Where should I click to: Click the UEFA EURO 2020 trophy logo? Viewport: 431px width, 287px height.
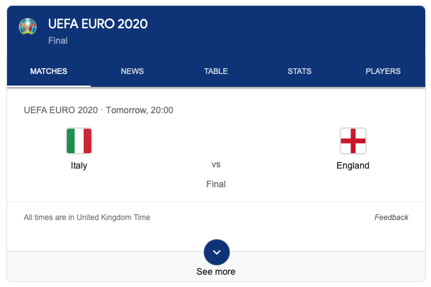click(x=28, y=27)
